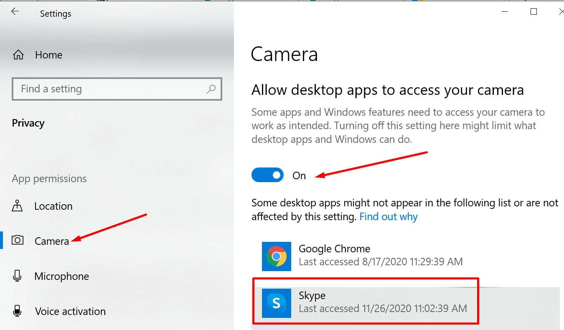Navigate to Microphone settings
Image resolution: width=564 pixels, height=330 pixels.
click(61, 276)
